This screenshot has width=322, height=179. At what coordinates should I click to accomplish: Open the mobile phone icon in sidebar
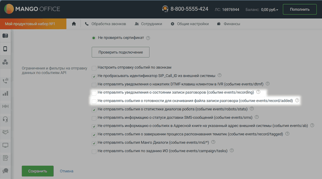coord(6,49)
